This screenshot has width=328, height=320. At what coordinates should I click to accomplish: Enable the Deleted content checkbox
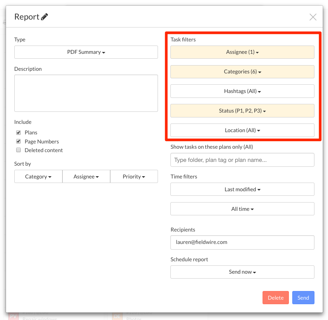(x=18, y=150)
